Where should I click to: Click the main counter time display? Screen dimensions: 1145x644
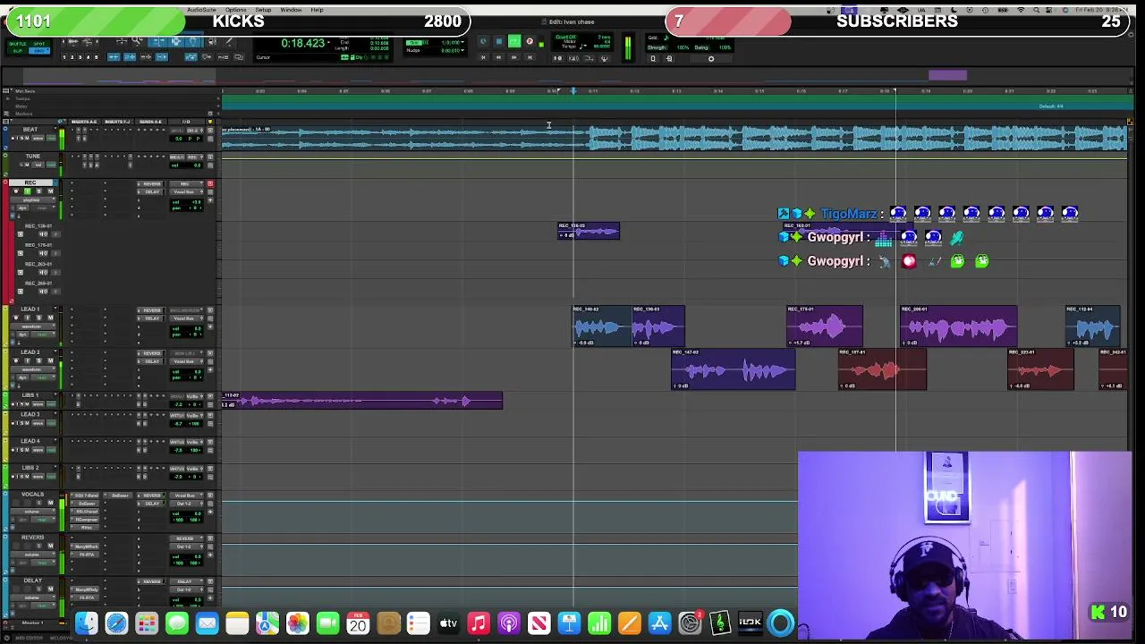point(304,43)
